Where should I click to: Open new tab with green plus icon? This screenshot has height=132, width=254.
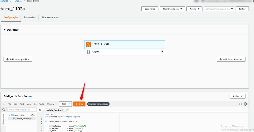[x=67, y=110]
